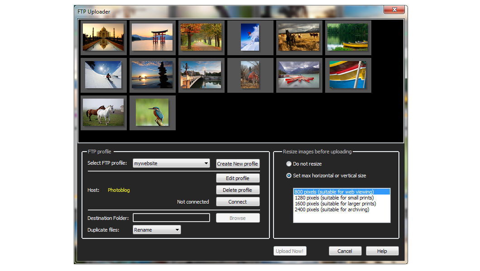Click the Create New profile button
Image resolution: width=480 pixels, height=271 pixels.
(x=238, y=164)
